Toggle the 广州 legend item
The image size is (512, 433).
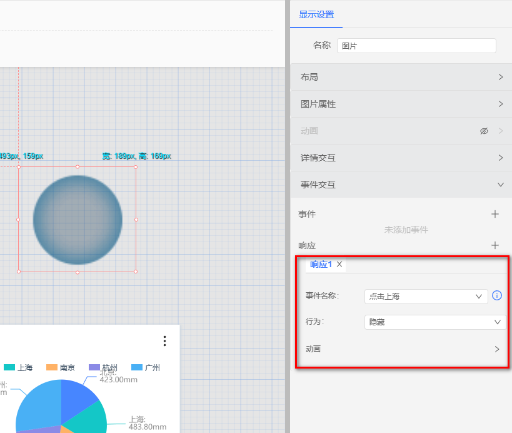145,368
